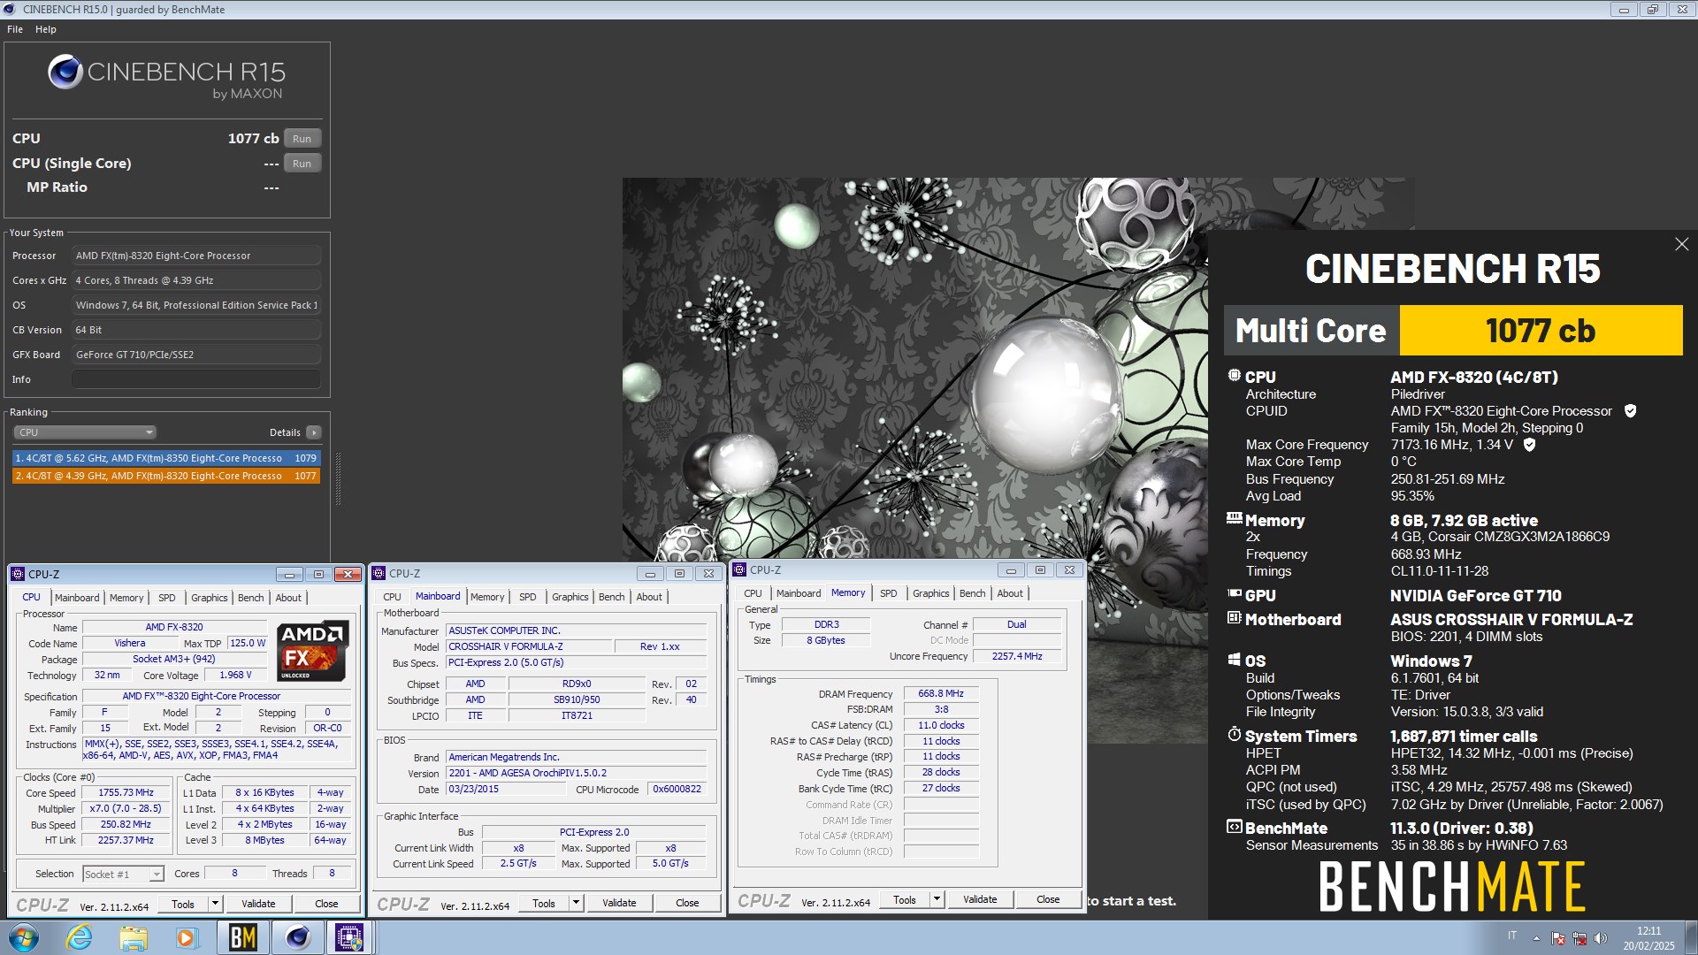The image size is (1698, 955).
Task: Open Tools dropdown arrow in first CPU-Z
Action: 215,904
